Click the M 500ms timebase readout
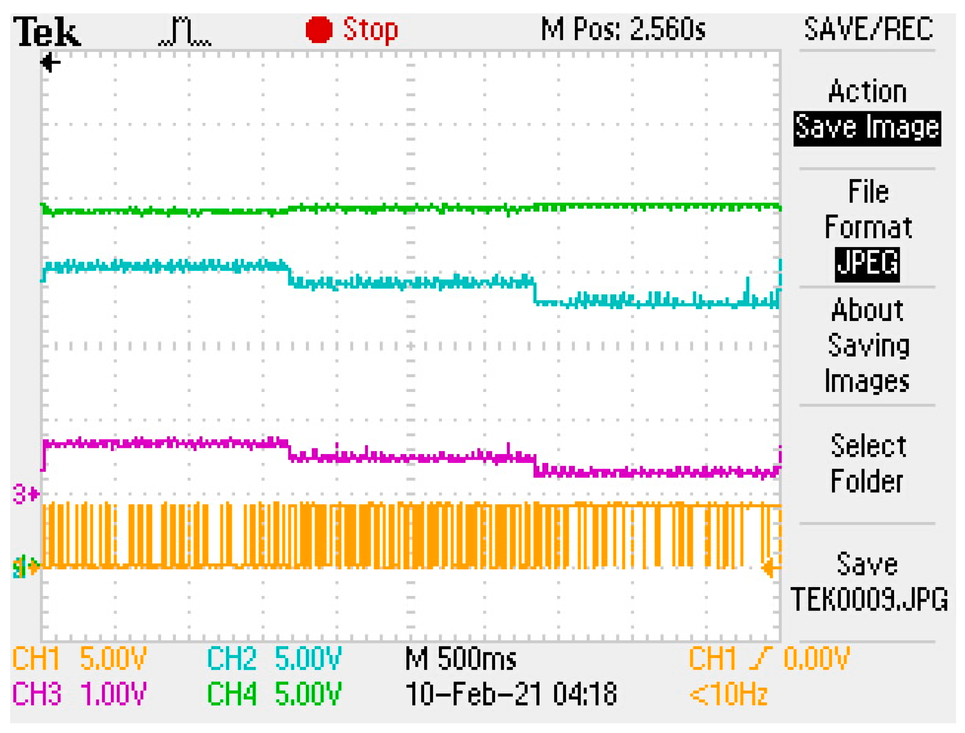Screen dimensions: 965x733 click(x=461, y=658)
